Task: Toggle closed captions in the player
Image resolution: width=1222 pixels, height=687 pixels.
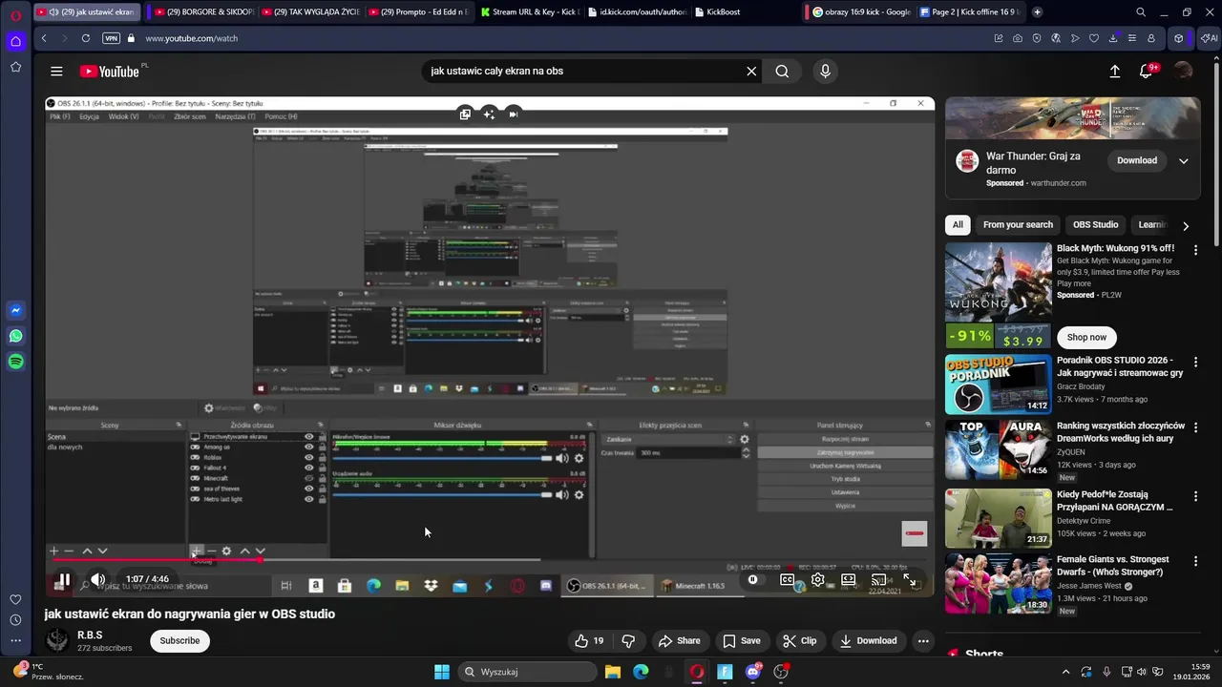Action: click(787, 579)
